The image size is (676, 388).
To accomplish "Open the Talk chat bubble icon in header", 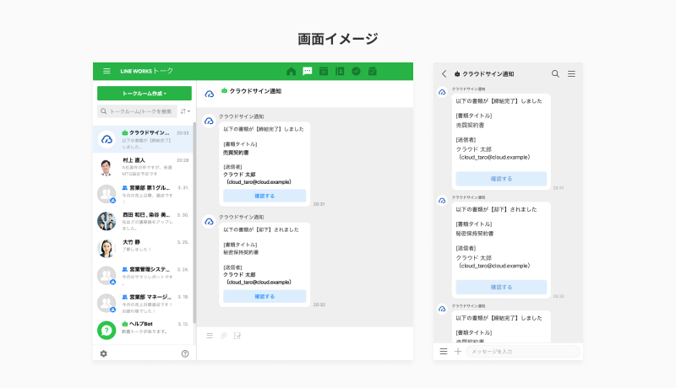I will click(x=308, y=71).
